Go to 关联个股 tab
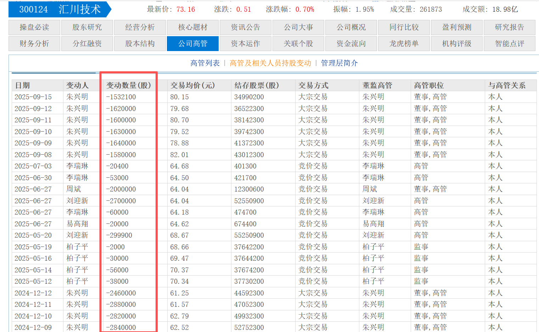The image size is (539, 332). click(298, 44)
